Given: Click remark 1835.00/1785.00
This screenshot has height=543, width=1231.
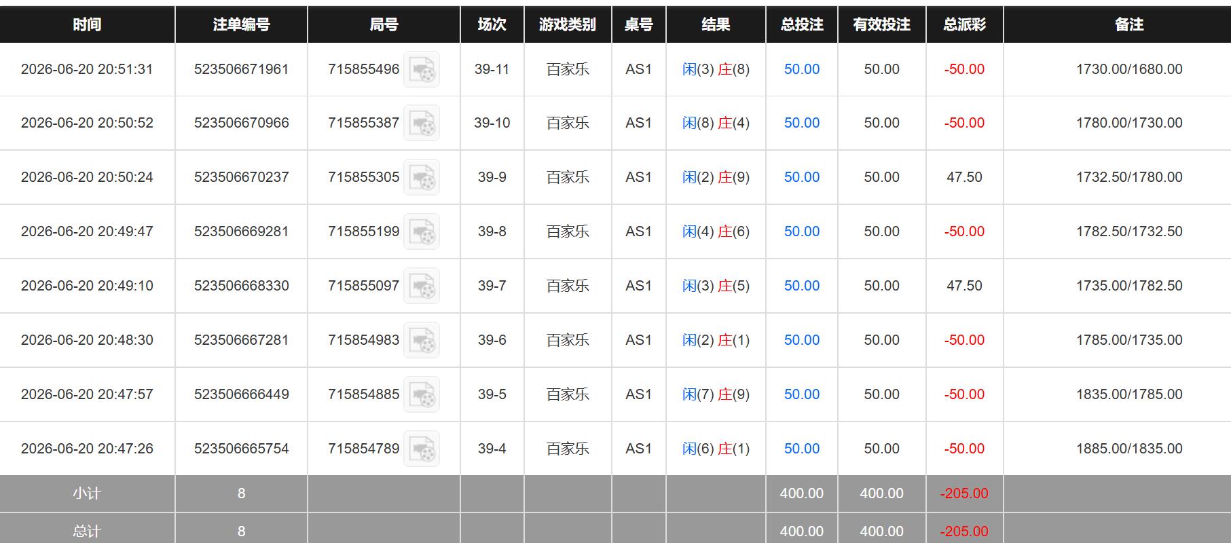Looking at the screenshot, I should (1129, 394).
